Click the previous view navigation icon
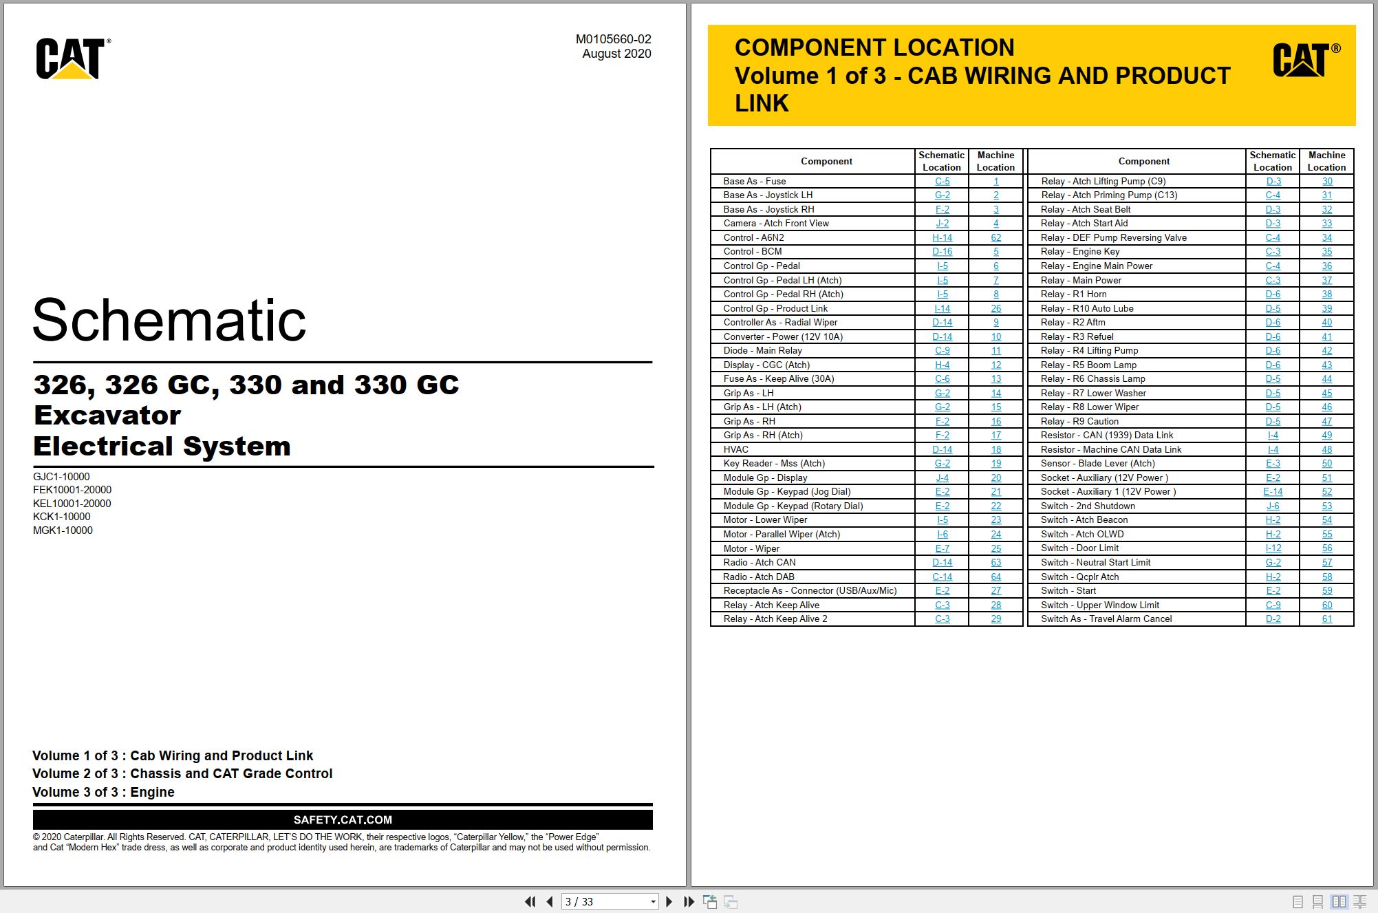This screenshot has width=1378, height=913. pos(710,901)
